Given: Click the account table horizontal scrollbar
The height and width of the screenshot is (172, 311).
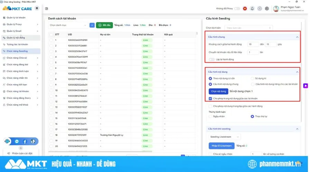Looking at the screenshot, I should coord(100,151).
